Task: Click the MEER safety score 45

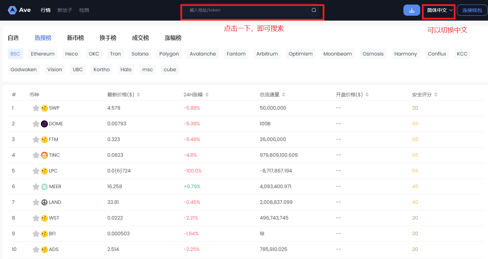Action: tap(415, 187)
